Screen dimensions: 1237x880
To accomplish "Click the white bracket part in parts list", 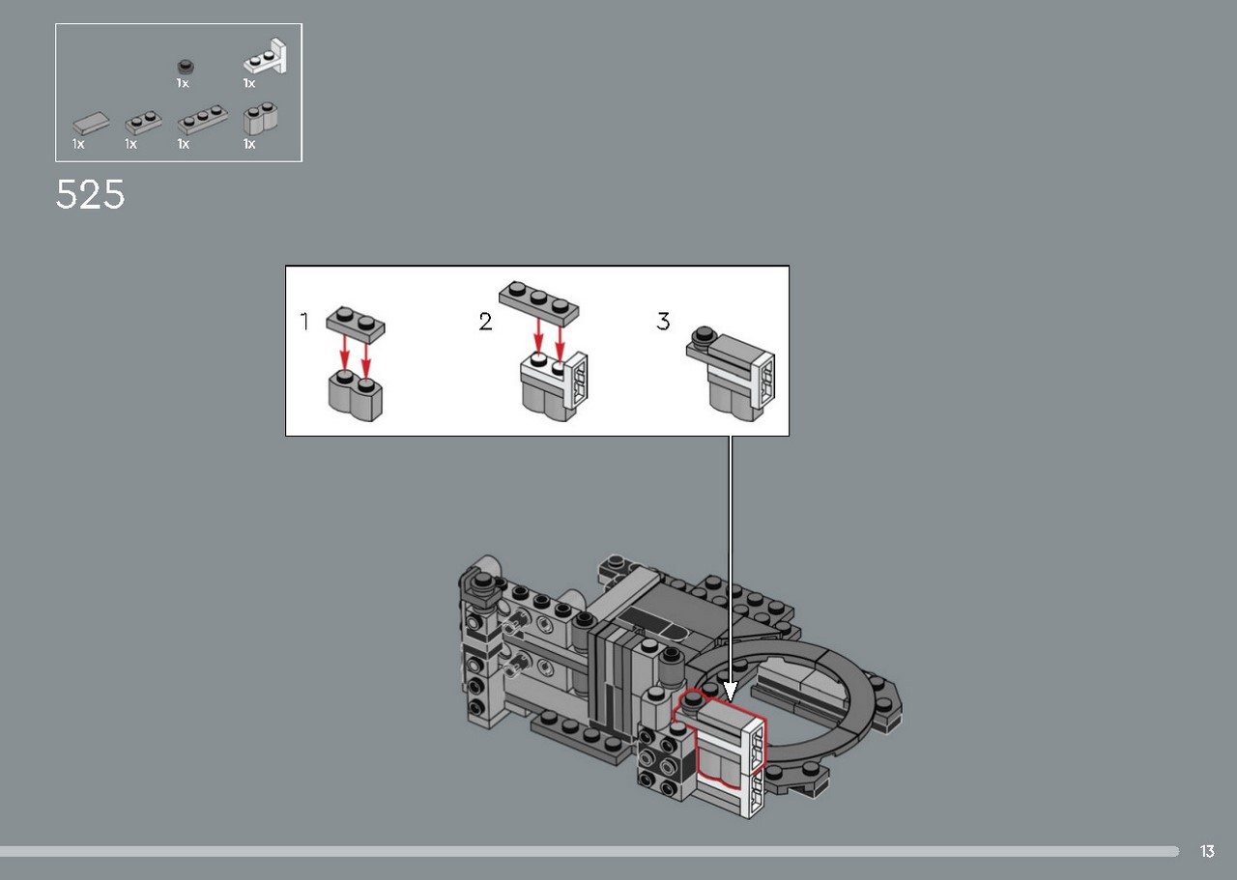I will (x=266, y=57).
